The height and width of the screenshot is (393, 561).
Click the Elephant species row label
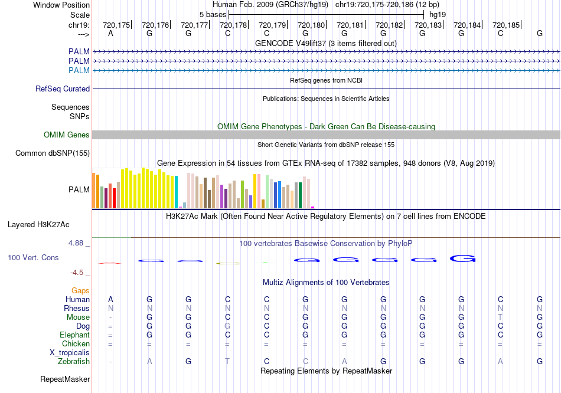point(74,335)
